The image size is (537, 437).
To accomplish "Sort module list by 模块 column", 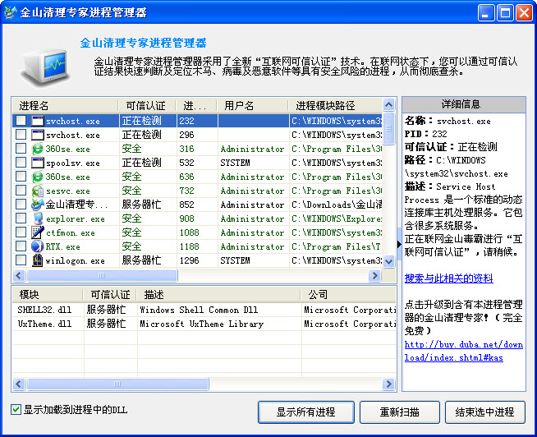I will [48, 295].
